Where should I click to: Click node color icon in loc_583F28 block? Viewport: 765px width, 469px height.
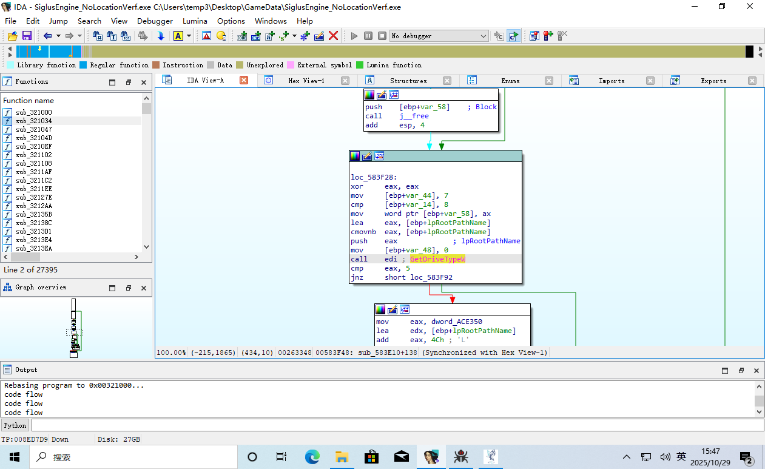coord(355,157)
